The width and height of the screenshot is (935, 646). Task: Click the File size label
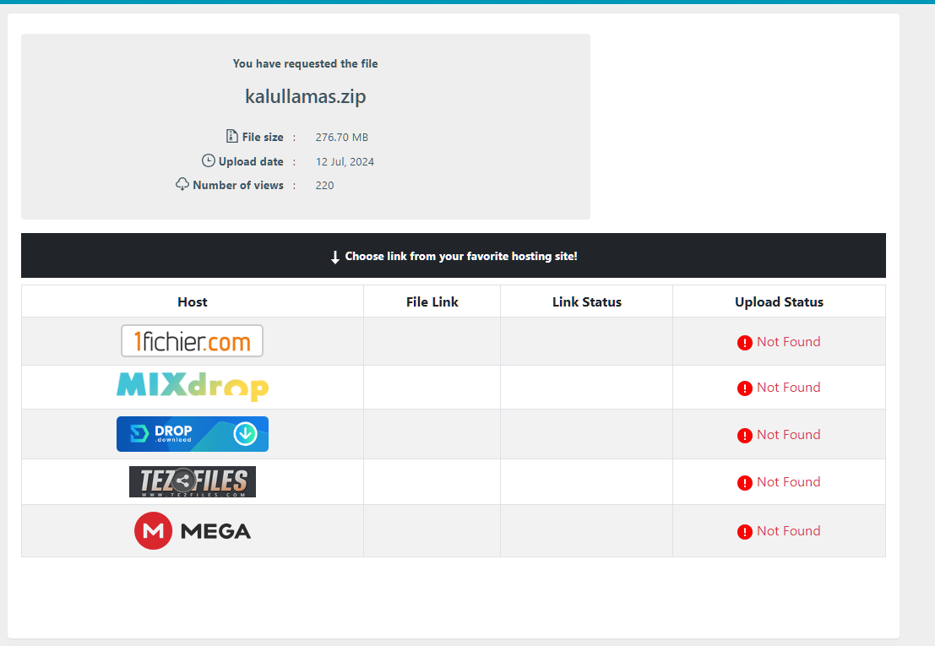pyautogui.click(x=263, y=137)
